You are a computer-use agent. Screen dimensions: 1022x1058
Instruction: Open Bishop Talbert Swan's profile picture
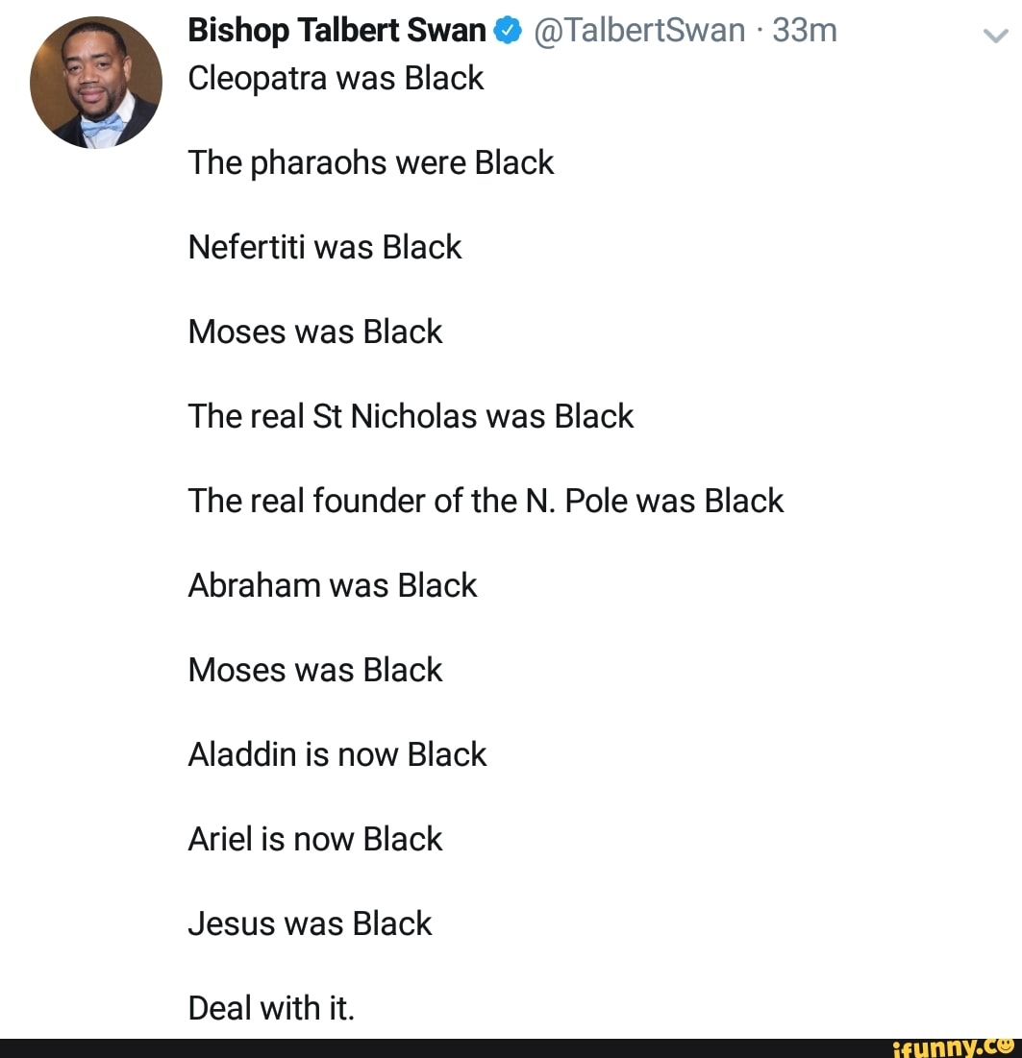tap(96, 82)
